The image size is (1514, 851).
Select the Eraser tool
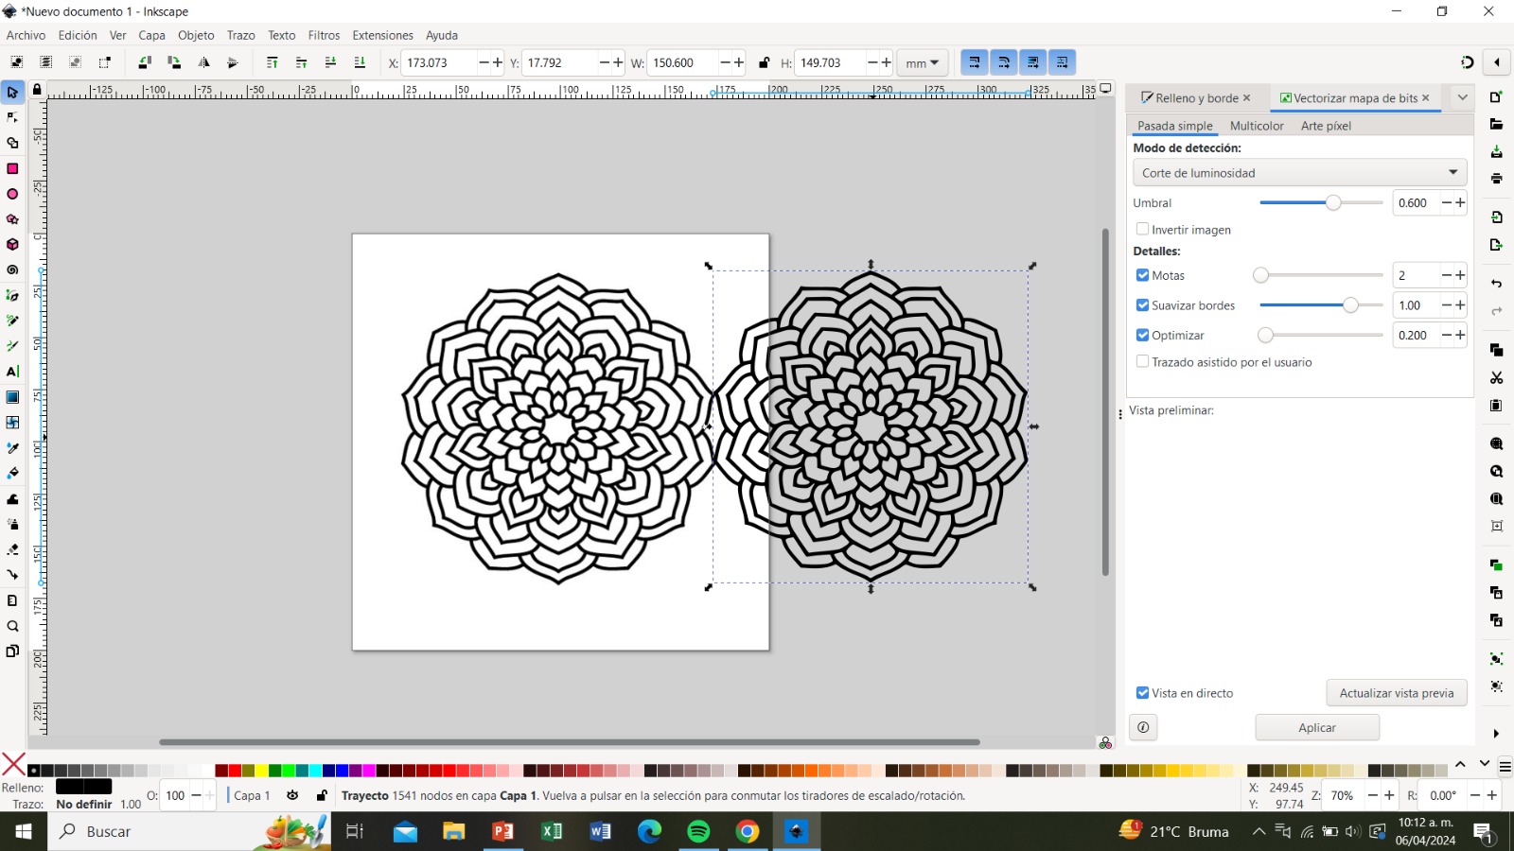[x=12, y=549]
